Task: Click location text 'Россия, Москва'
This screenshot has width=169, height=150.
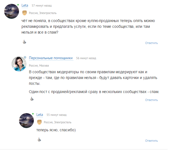Action: point(39,66)
